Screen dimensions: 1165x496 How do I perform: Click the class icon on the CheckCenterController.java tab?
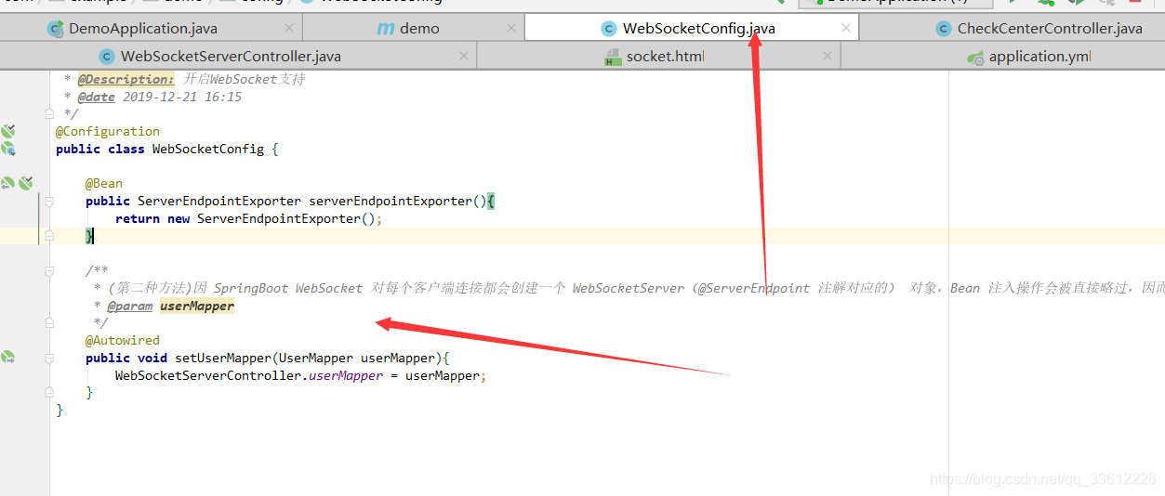[x=944, y=29]
